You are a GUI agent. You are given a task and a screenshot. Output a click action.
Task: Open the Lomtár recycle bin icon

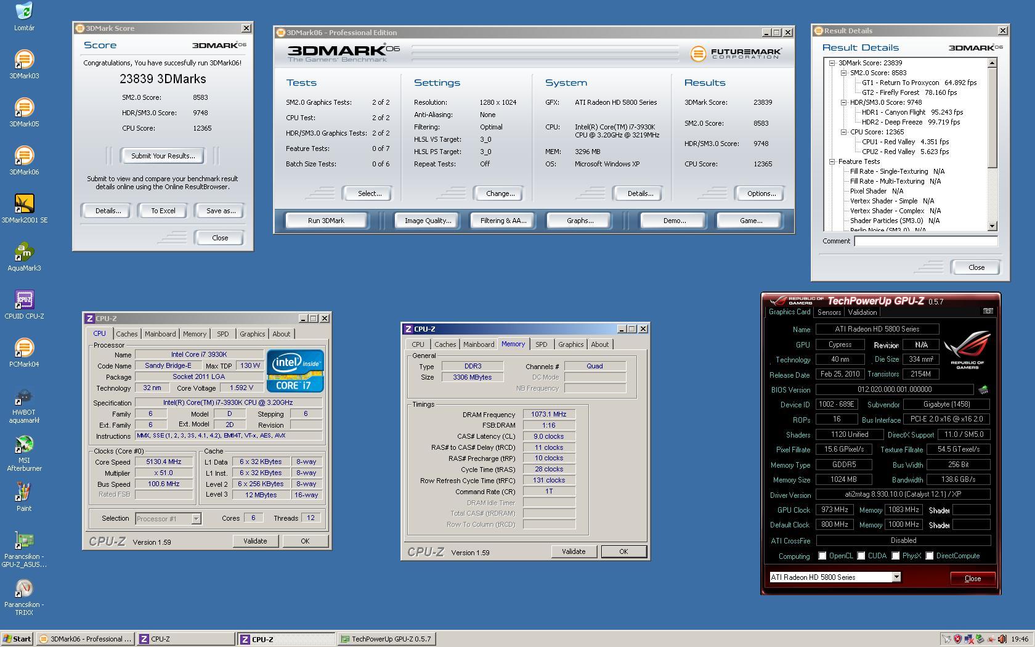click(24, 11)
